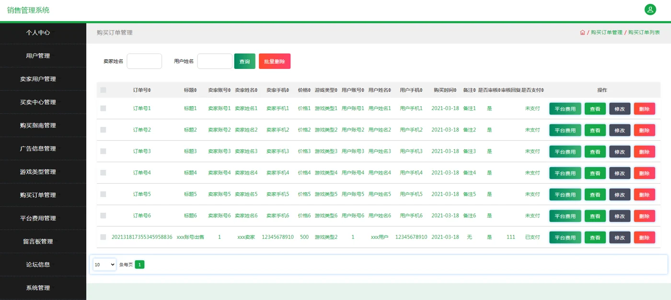The height and width of the screenshot is (300, 671).
Task: View details of 订单号3 with 查看
Action: (x=595, y=152)
